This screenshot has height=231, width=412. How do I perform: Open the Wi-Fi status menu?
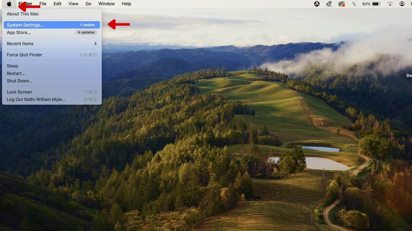tap(390, 4)
